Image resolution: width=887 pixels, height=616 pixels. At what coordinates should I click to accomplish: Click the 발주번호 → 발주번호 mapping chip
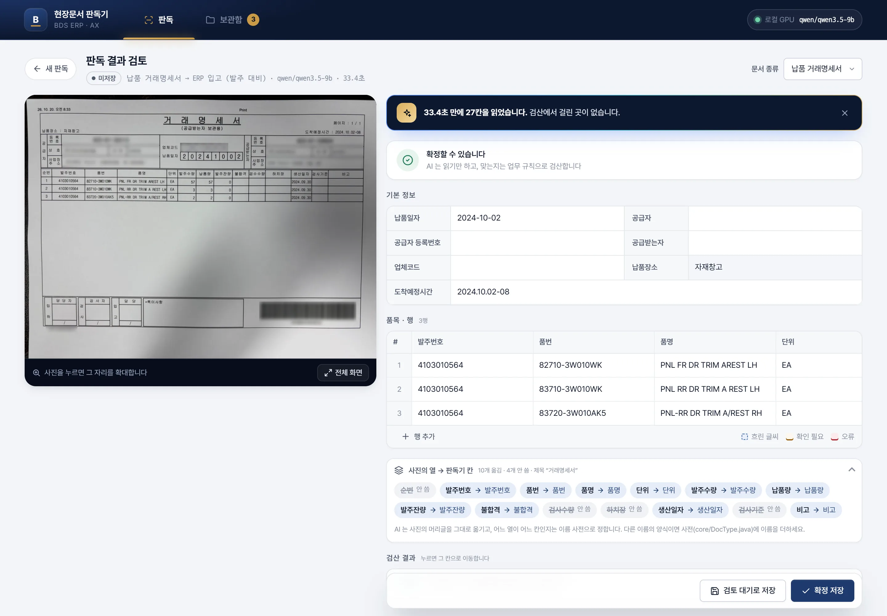tap(478, 490)
